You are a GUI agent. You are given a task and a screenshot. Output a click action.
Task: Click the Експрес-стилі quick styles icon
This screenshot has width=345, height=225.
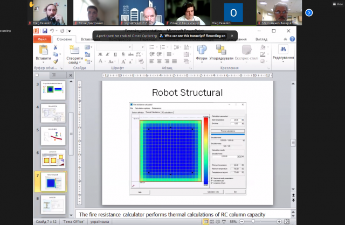246,50
